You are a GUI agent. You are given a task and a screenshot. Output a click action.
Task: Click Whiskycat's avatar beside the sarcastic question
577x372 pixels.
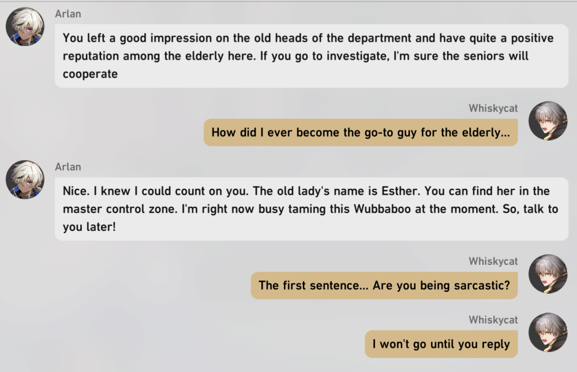[x=548, y=274]
